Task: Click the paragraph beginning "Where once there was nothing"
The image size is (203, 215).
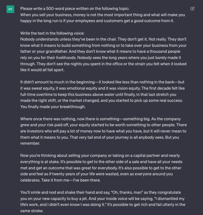Action: coord(103,128)
